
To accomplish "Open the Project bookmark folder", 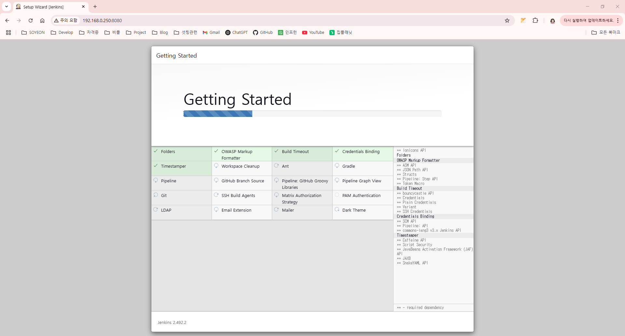I will point(136,33).
